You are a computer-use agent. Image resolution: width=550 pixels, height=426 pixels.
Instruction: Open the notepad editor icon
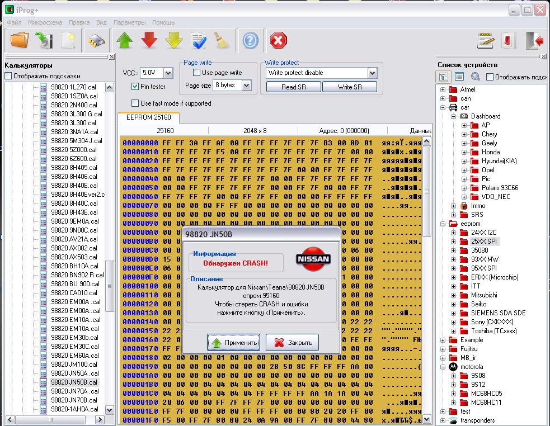click(x=486, y=40)
